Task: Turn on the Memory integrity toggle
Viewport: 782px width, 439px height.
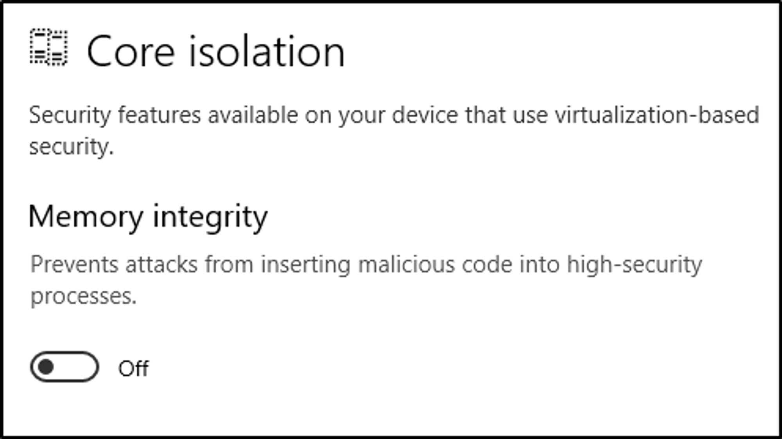Action: click(x=65, y=367)
